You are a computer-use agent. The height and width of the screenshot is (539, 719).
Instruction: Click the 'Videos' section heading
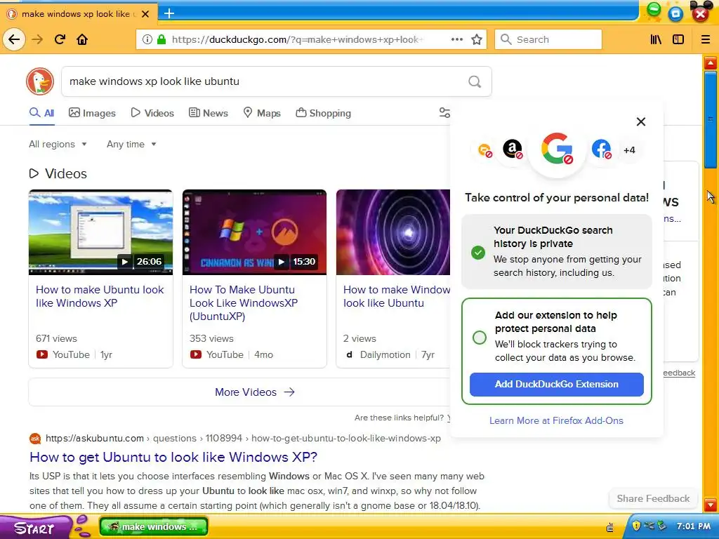(58, 173)
